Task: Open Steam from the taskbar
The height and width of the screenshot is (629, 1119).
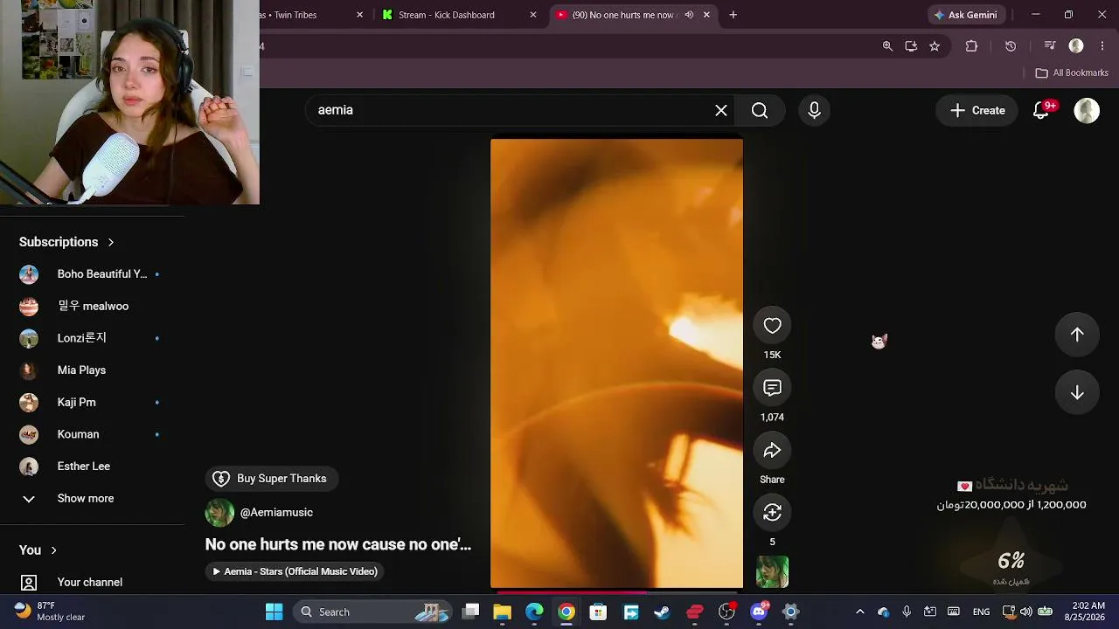Action: [x=662, y=612]
